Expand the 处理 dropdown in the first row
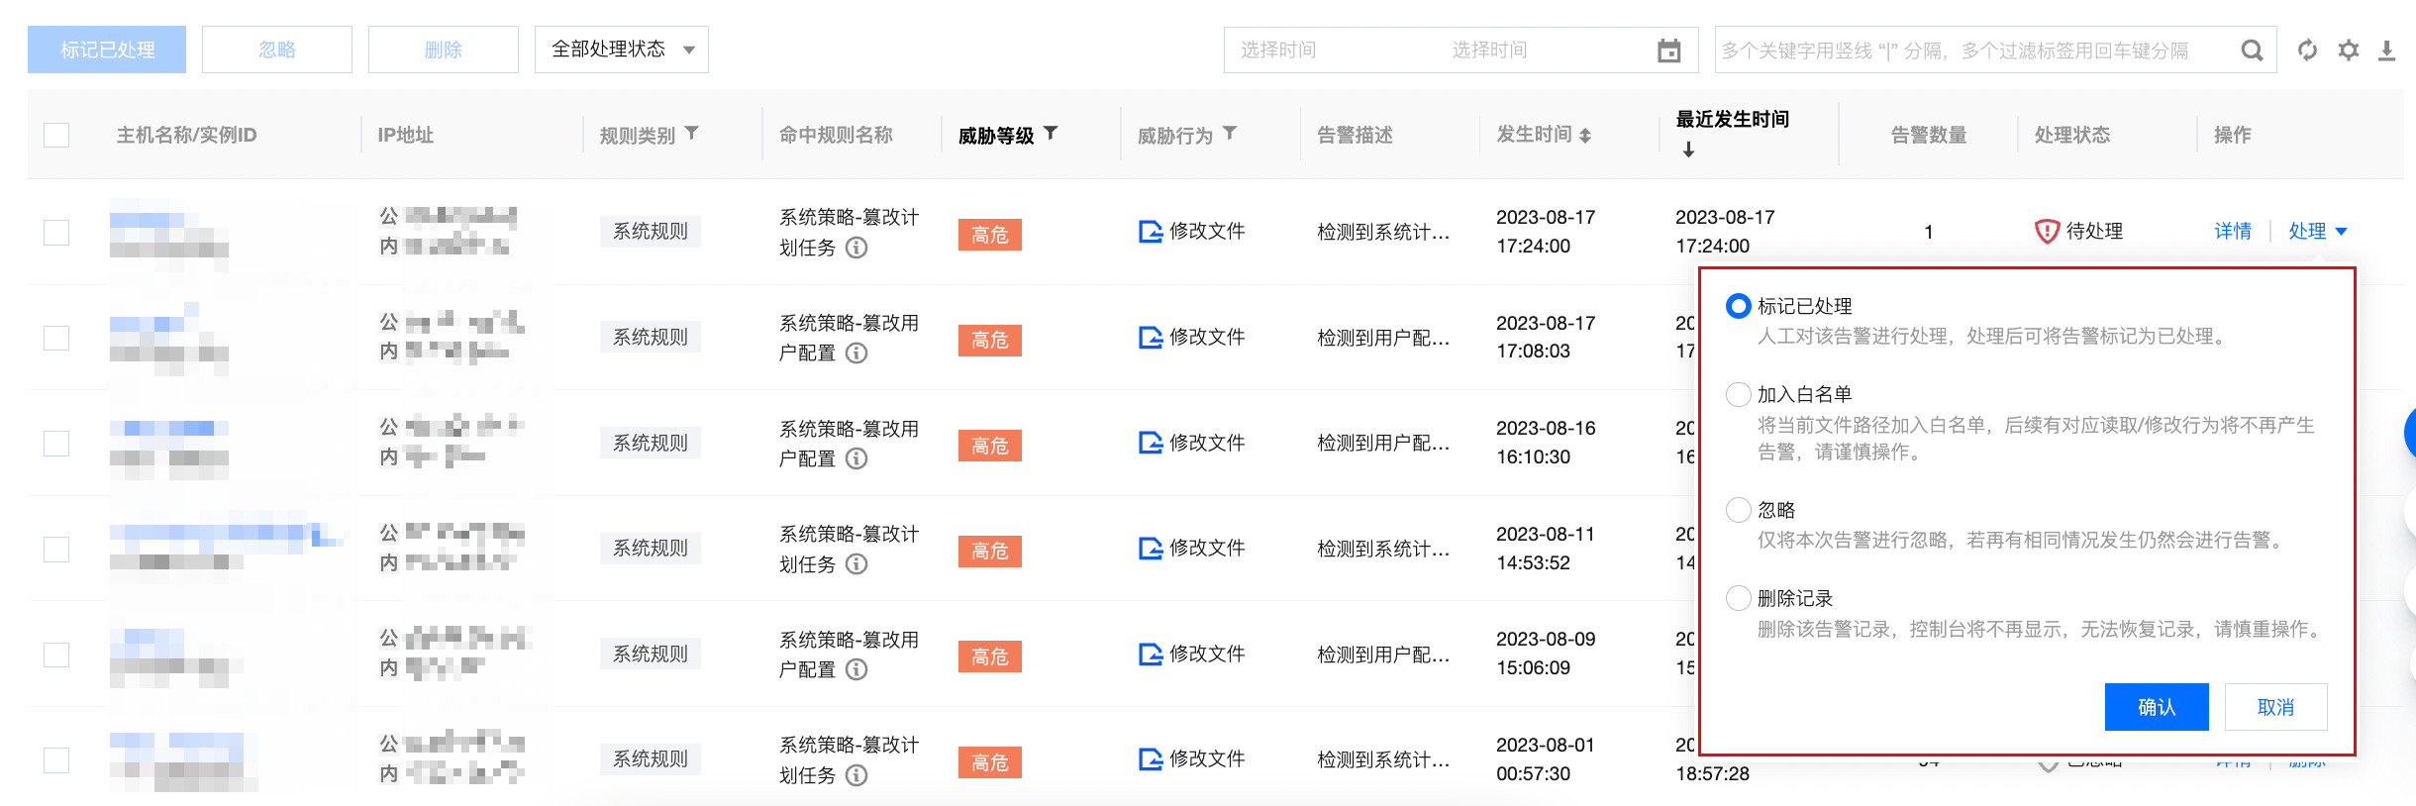Viewport: 2416px width, 806px height. pyautogui.click(x=2317, y=231)
